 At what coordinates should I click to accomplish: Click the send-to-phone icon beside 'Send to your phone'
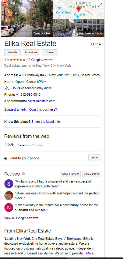coord(6,158)
